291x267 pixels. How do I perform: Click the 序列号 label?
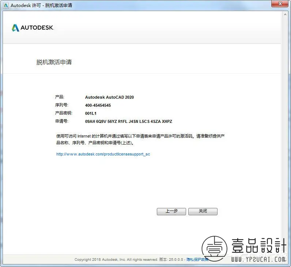coord(62,105)
